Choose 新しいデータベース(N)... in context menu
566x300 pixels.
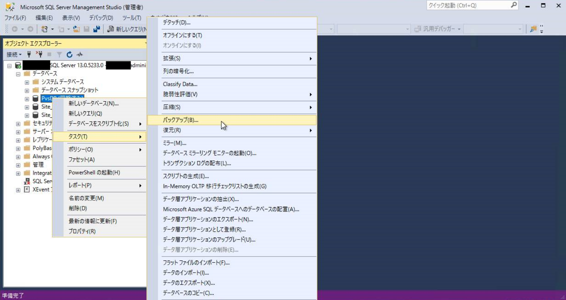[x=99, y=103]
